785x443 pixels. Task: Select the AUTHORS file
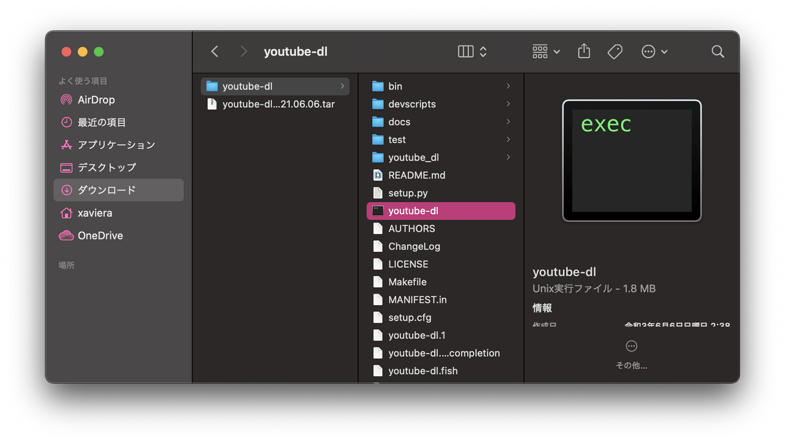pos(441,229)
